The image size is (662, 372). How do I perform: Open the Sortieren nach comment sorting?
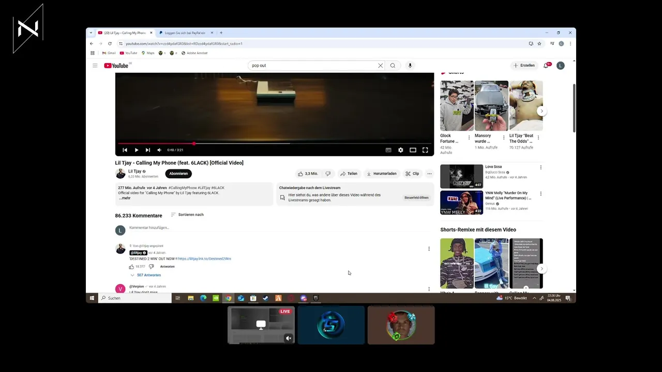[187, 214]
